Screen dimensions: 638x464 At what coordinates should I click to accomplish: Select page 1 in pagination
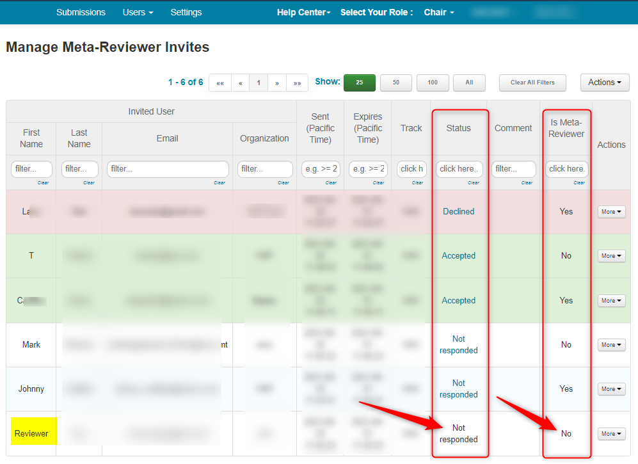coord(259,83)
